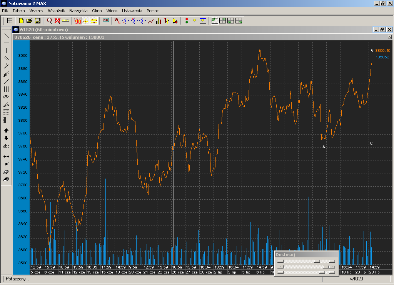Viewport: 394px width, 285px height.
Task: Click top slider thumb in Dostosuj panel
Action: pyautogui.click(x=317, y=261)
